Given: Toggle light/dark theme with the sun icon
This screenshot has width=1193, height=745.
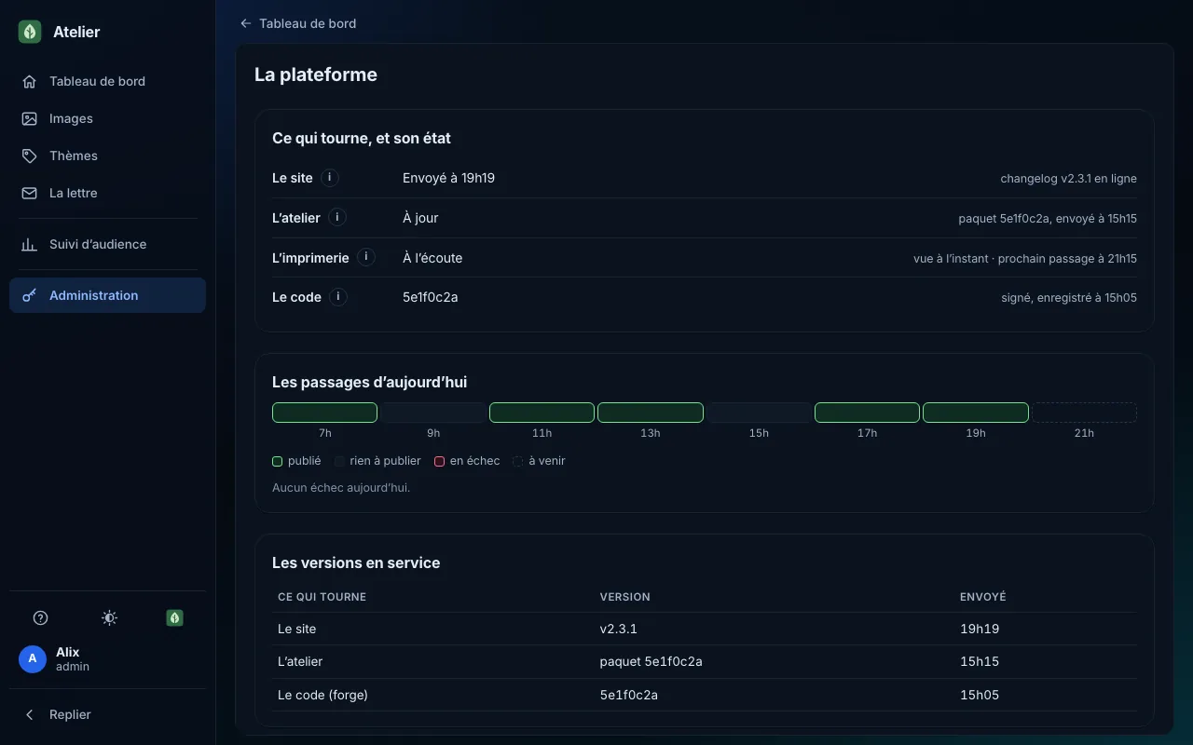Looking at the screenshot, I should coord(109,617).
